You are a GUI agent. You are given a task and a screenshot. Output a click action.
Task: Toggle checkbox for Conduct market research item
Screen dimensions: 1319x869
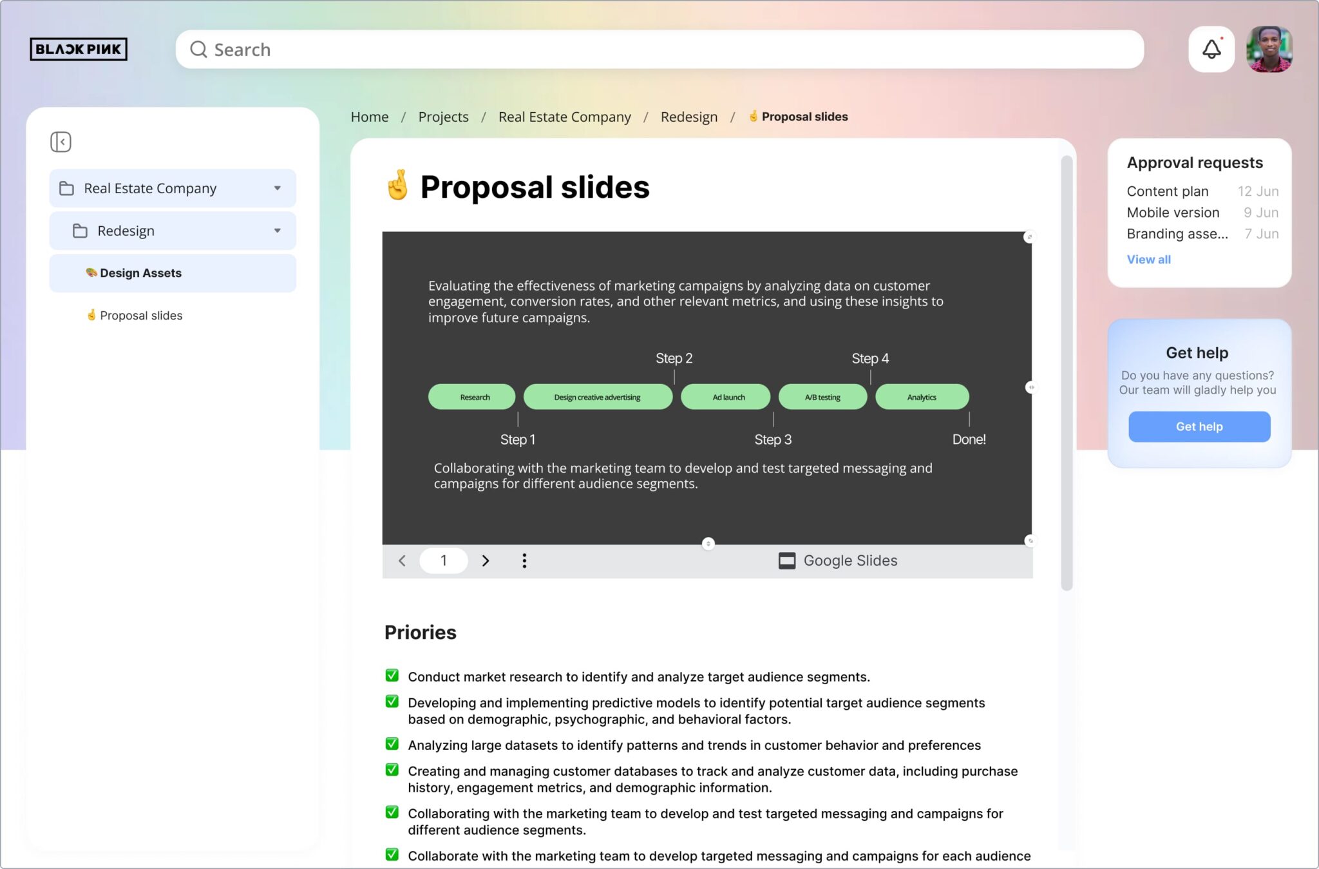tap(392, 675)
